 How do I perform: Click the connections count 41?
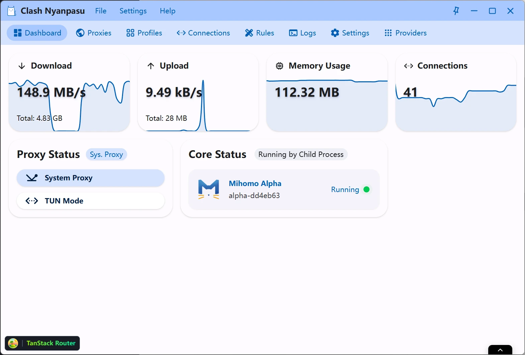[x=410, y=92]
